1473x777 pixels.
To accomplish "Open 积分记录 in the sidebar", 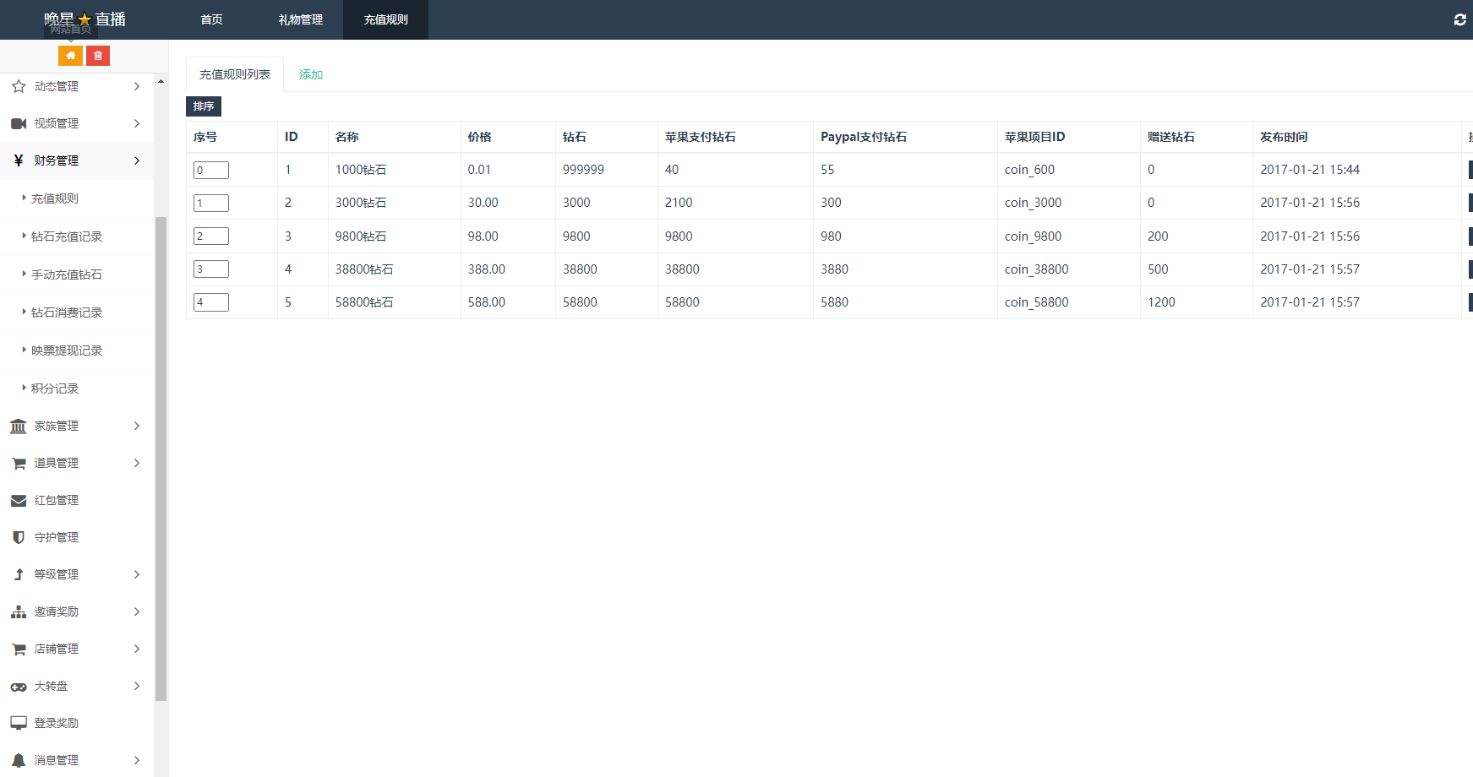I will [55, 388].
